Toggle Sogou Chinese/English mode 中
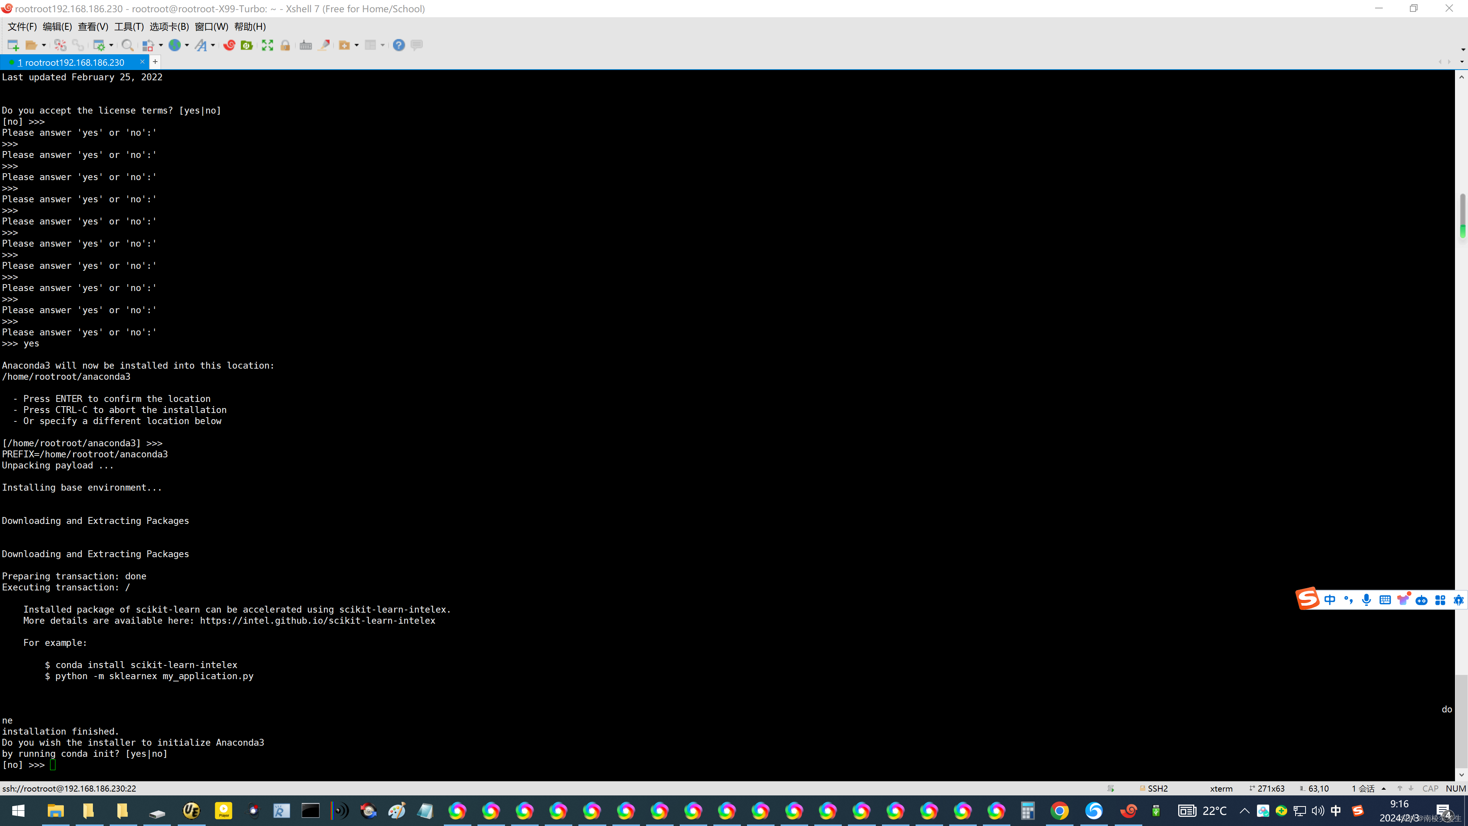 point(1330,600)
